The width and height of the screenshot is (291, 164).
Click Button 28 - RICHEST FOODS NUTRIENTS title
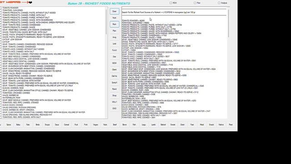[99, 4]
